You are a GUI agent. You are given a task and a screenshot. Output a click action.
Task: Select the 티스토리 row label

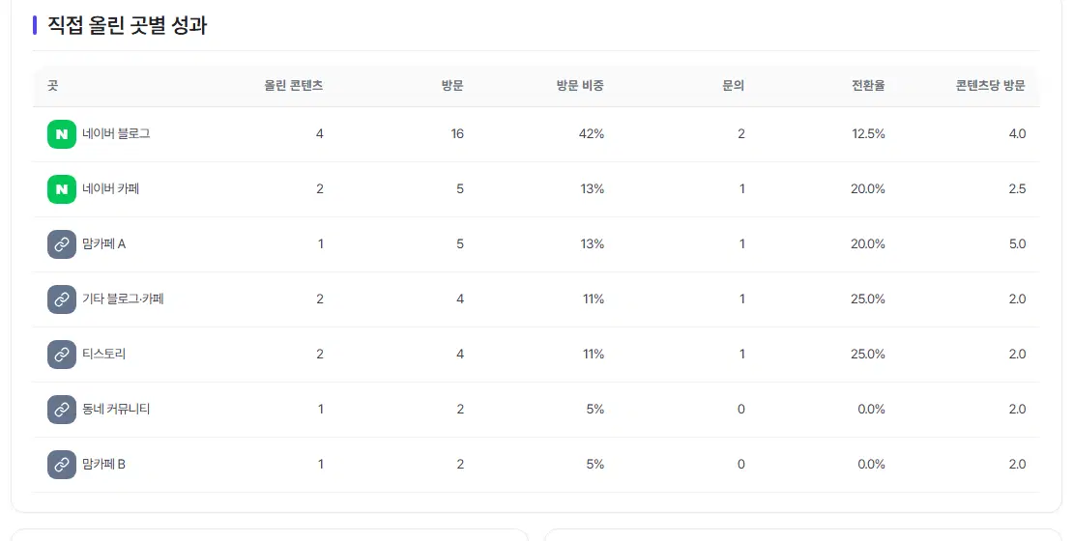104,354
